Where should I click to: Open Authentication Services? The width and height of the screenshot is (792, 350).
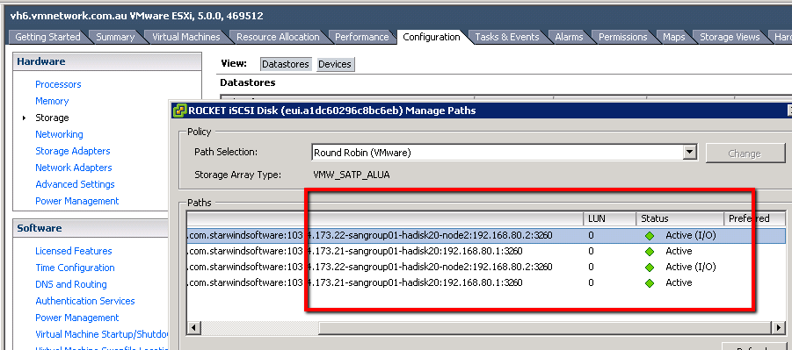85,301
